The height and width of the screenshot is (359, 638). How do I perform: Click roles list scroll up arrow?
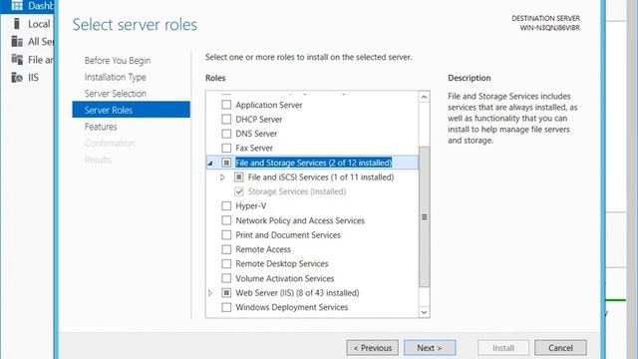[x=424, y=97]
